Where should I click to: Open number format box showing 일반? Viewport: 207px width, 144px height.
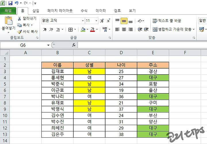click(202, 21)
